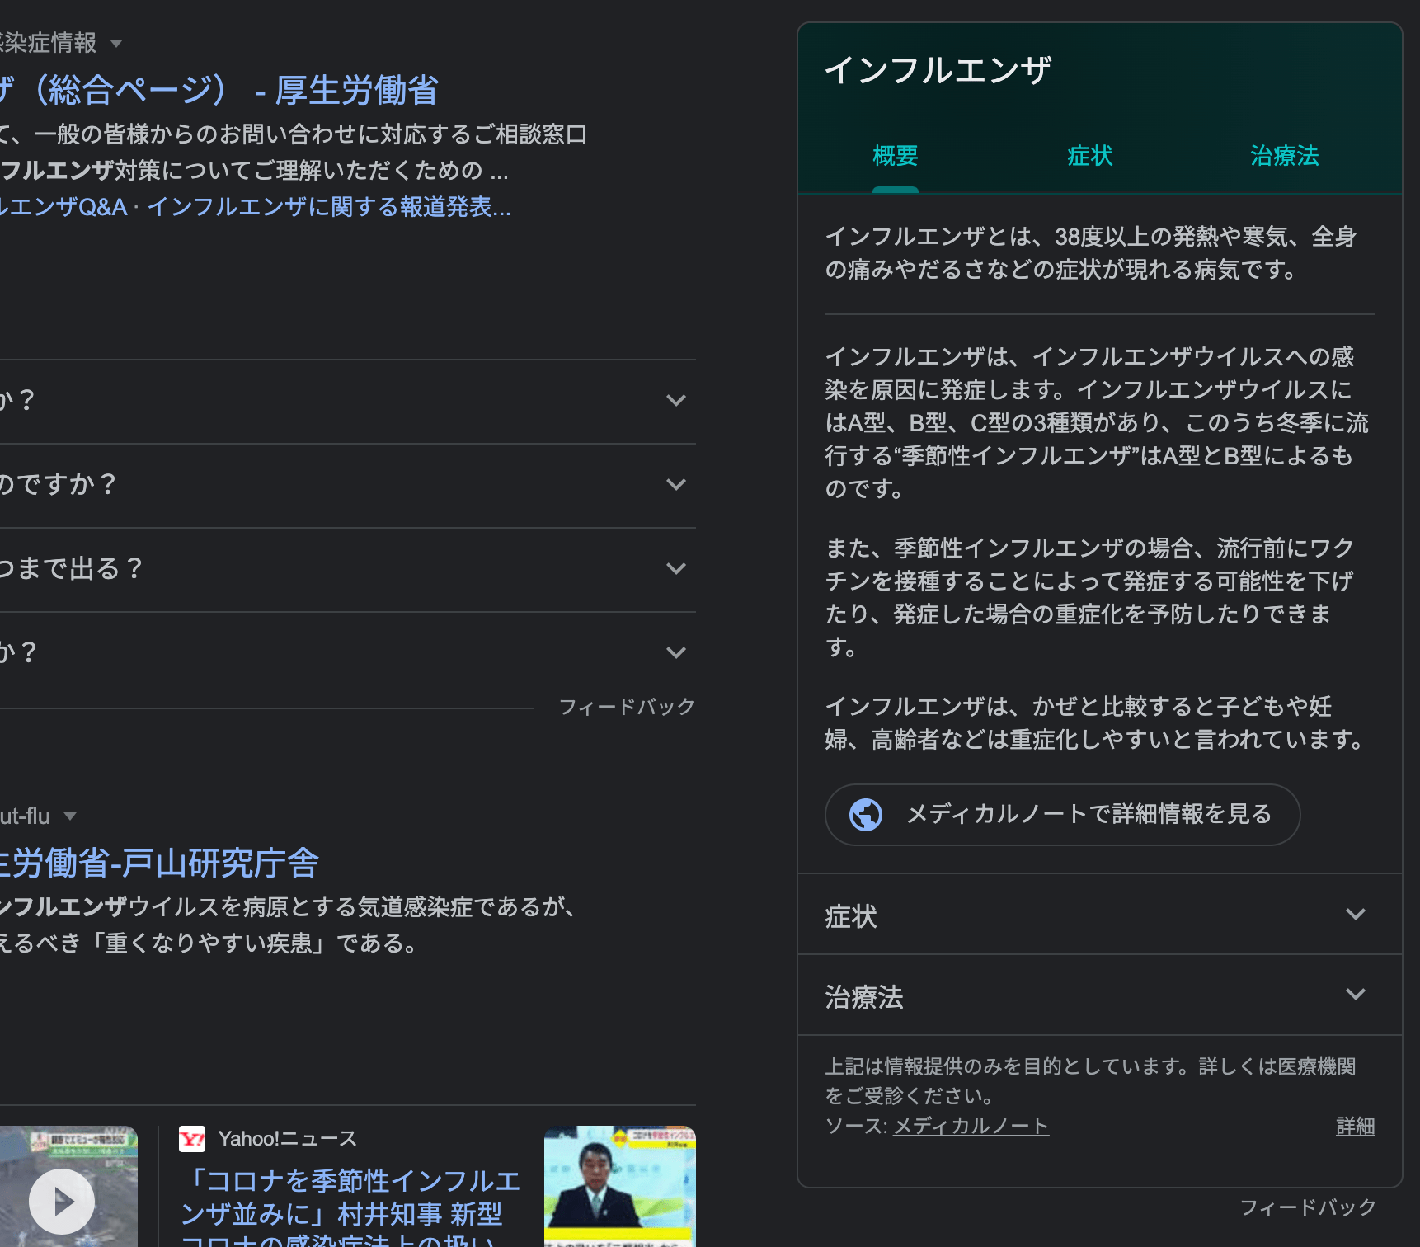Open コロナを季節性インフルエンザ並みに news headline
The height and width of the screenshot is (1247, 1420).
350,1207
